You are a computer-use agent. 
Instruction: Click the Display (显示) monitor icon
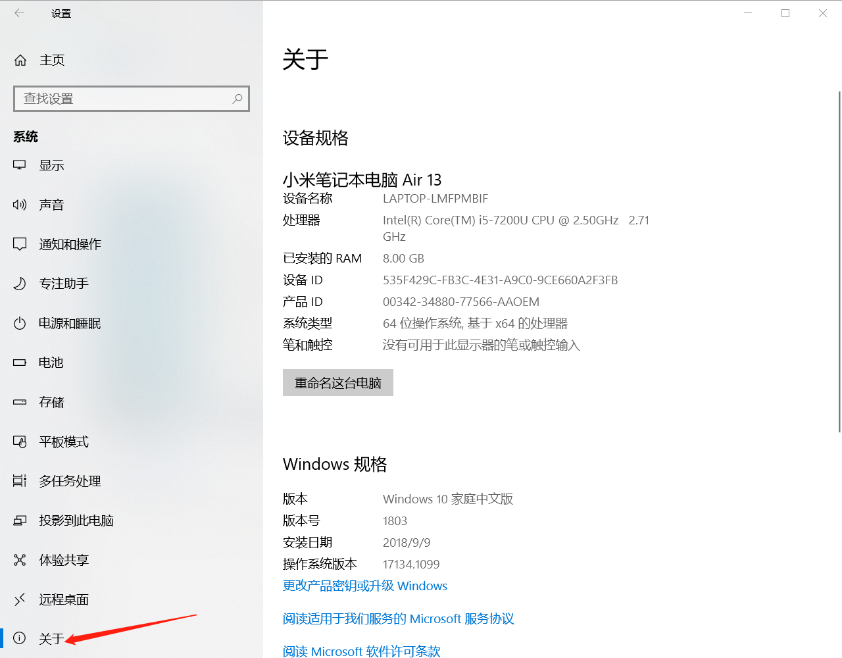(20, 165)
